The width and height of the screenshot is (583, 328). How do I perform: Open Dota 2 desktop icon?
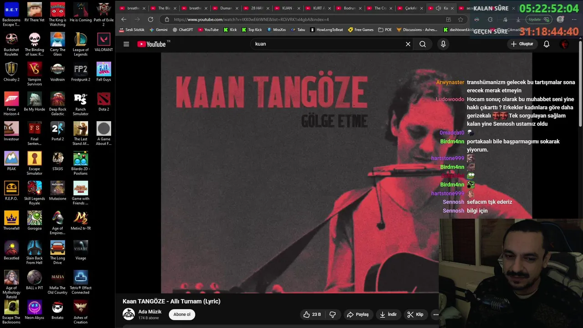click(x=104, y=102)
